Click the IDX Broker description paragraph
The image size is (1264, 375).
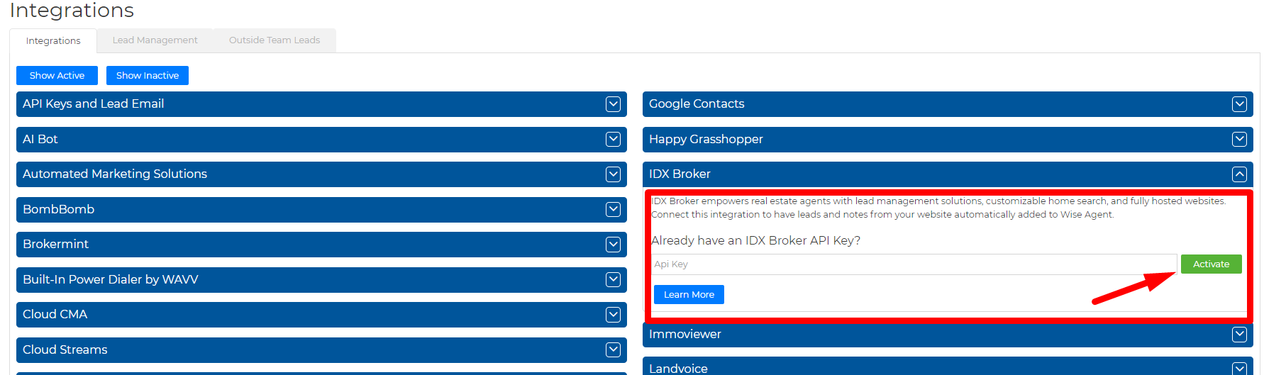tap(938, 208)
